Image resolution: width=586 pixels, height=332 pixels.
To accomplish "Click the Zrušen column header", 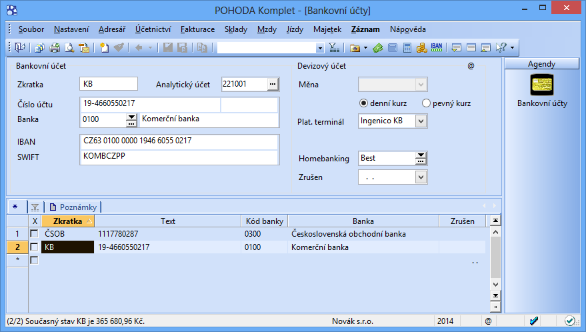I will tap(462, 221).
